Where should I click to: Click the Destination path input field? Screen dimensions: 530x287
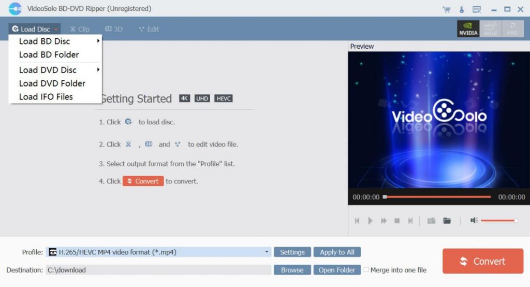(158, 270)
